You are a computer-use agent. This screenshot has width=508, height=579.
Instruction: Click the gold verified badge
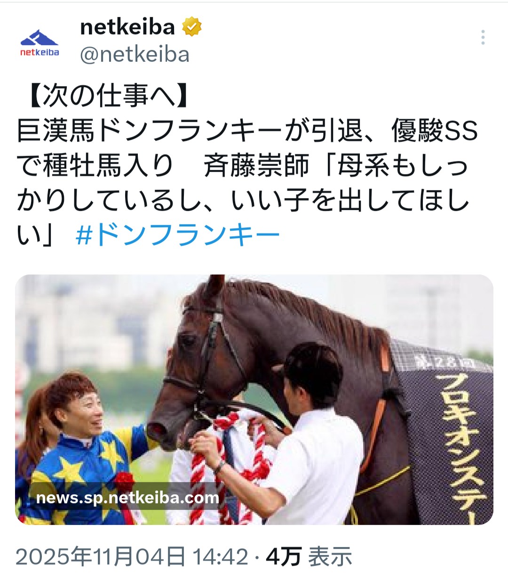192,28
